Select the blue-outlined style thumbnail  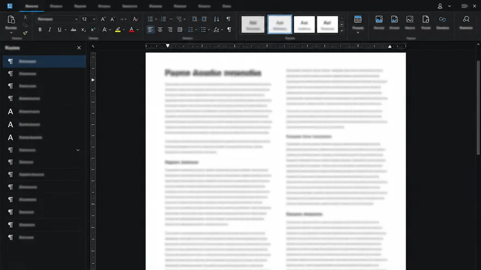pyautogui.click(x=279, y=24)
